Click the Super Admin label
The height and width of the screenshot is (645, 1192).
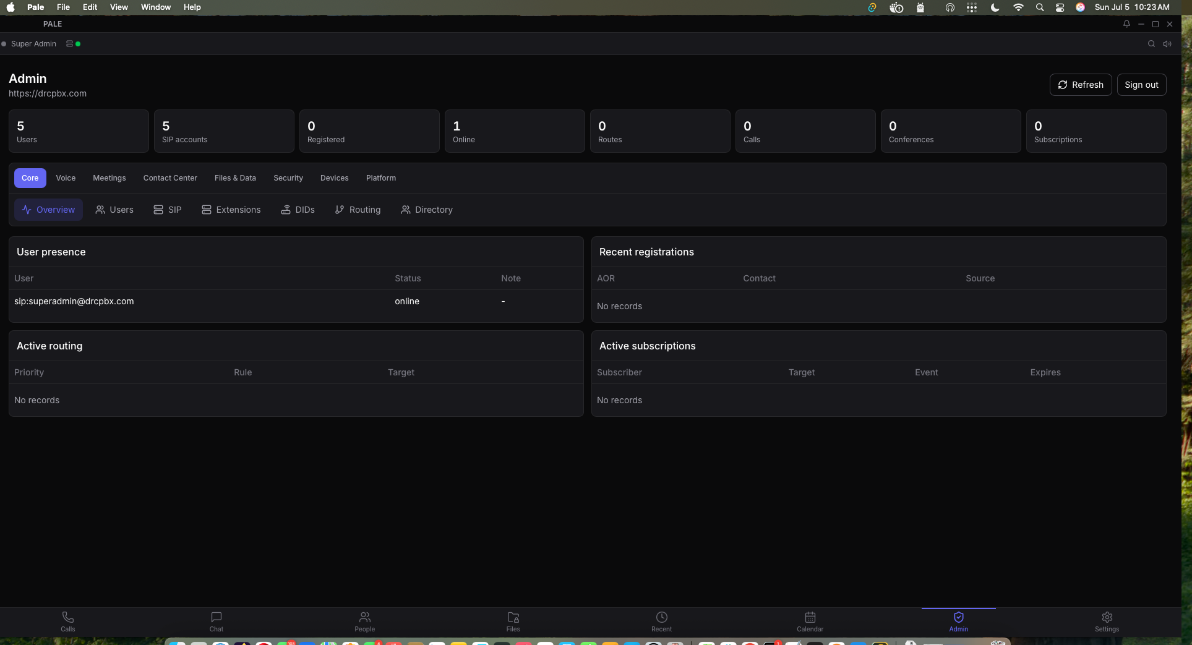(33, 44)
